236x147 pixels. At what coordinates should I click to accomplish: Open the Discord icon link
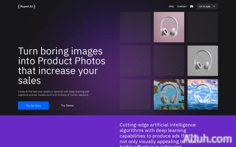[x=192, y=6]
